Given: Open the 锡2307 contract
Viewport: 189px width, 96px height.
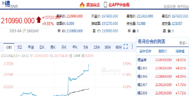Looking at the screenshot, I should [142, 85].
